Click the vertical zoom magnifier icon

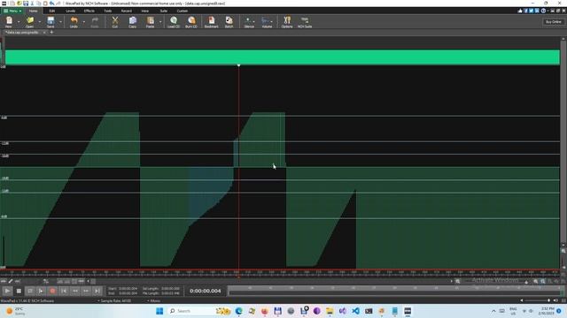pyautogui.click(x=563, y=251)
